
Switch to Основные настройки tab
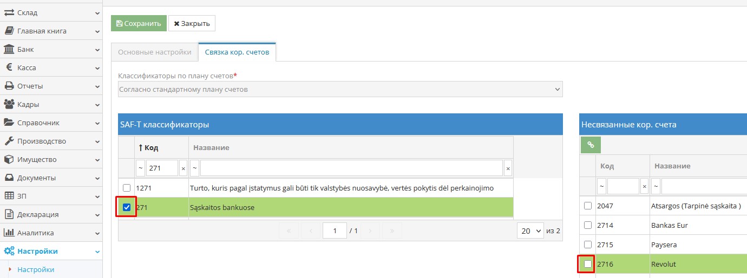pyautogui.click(x=154, y=52)
